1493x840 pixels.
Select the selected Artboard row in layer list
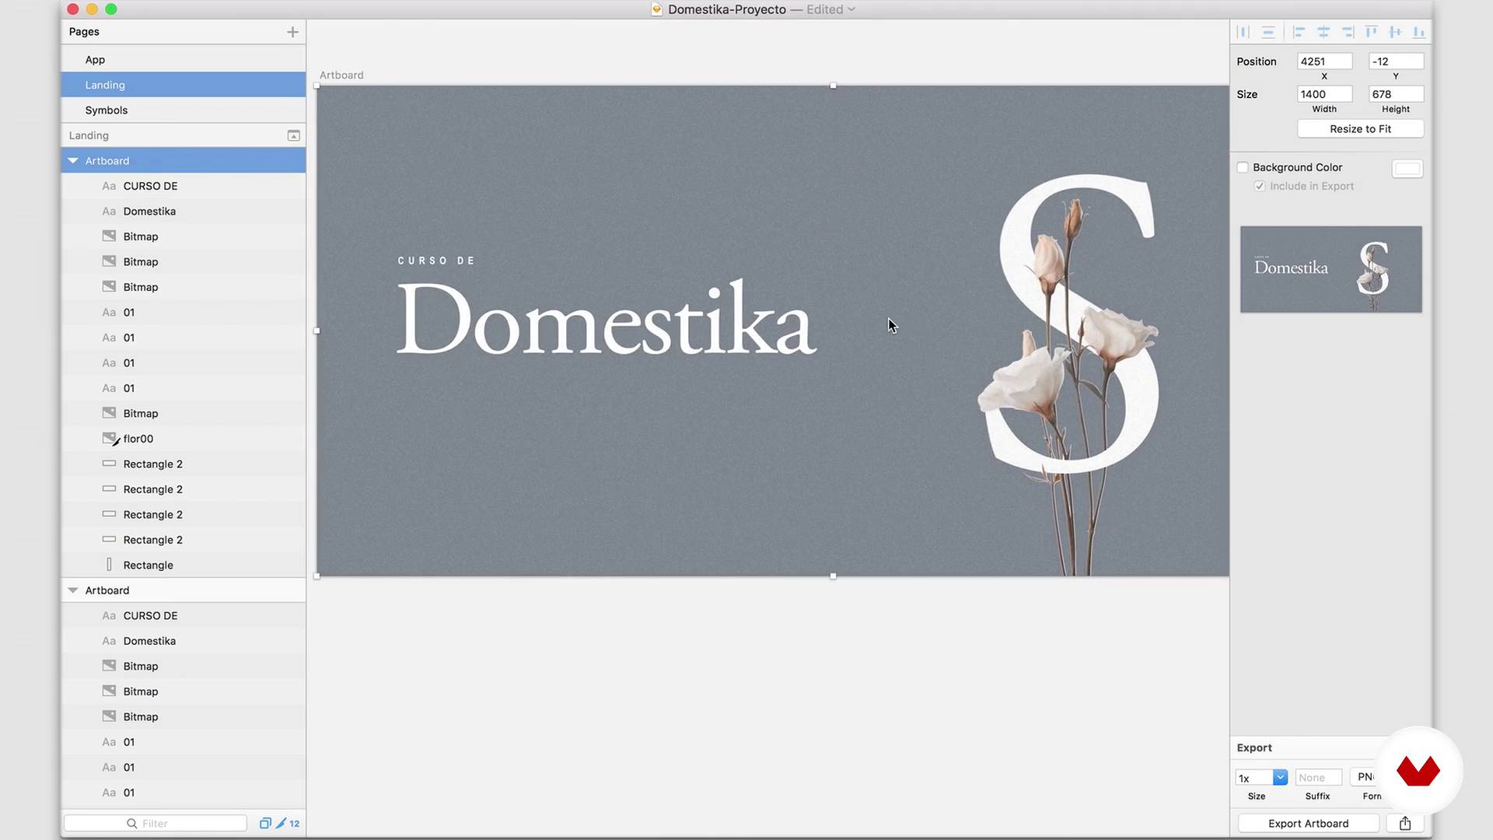[184, 160]
